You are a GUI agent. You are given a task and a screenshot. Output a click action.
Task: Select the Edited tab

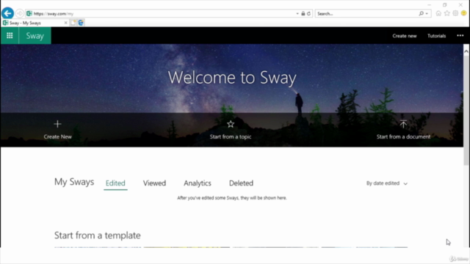[x=115, y=183]
